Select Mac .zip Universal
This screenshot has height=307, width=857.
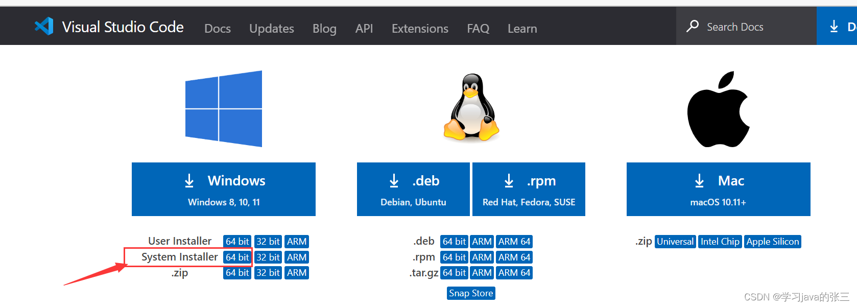pyautogui.click(x=675, y=242)
